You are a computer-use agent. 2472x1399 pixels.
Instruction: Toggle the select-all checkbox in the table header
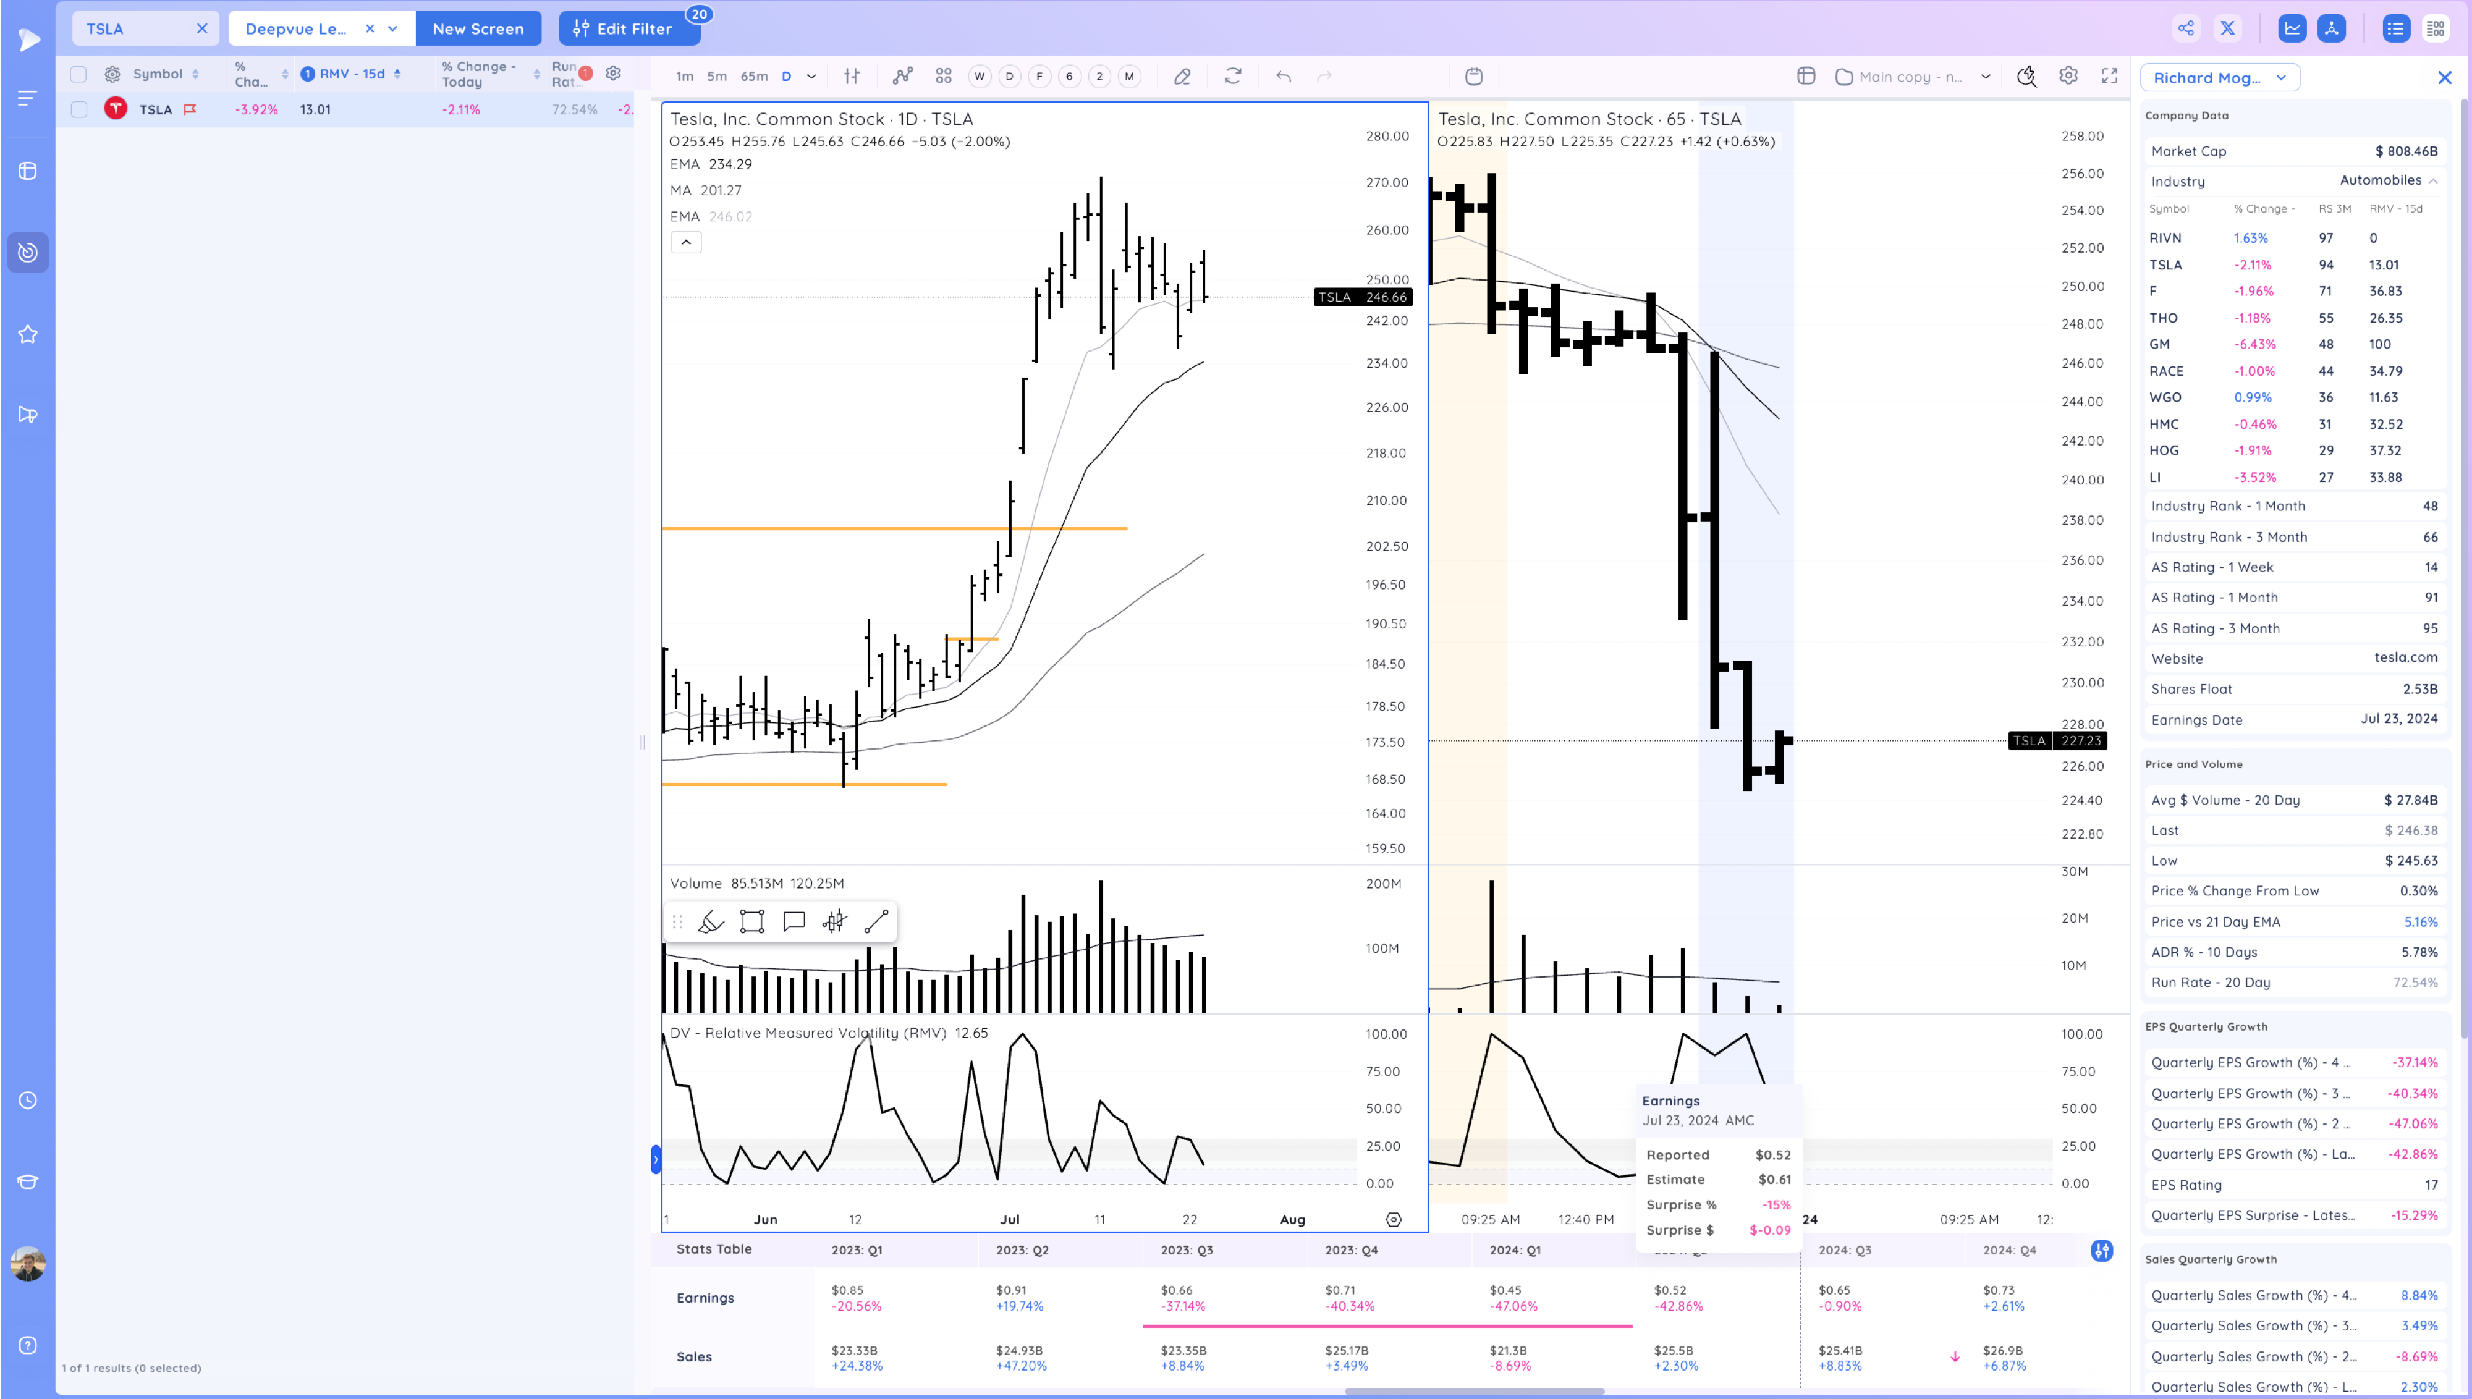click(78, 74)
